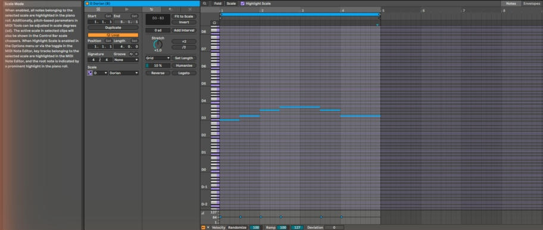Click the Set button next to Start
The image size is (543, 230).
point(108,16)
